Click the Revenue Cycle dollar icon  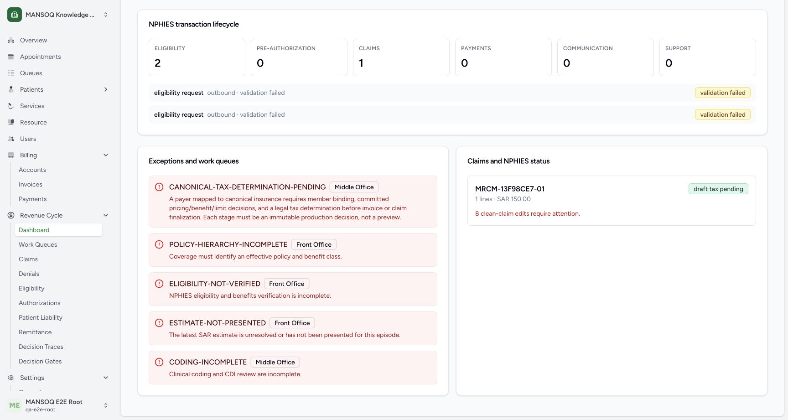(x=11, y=215)
